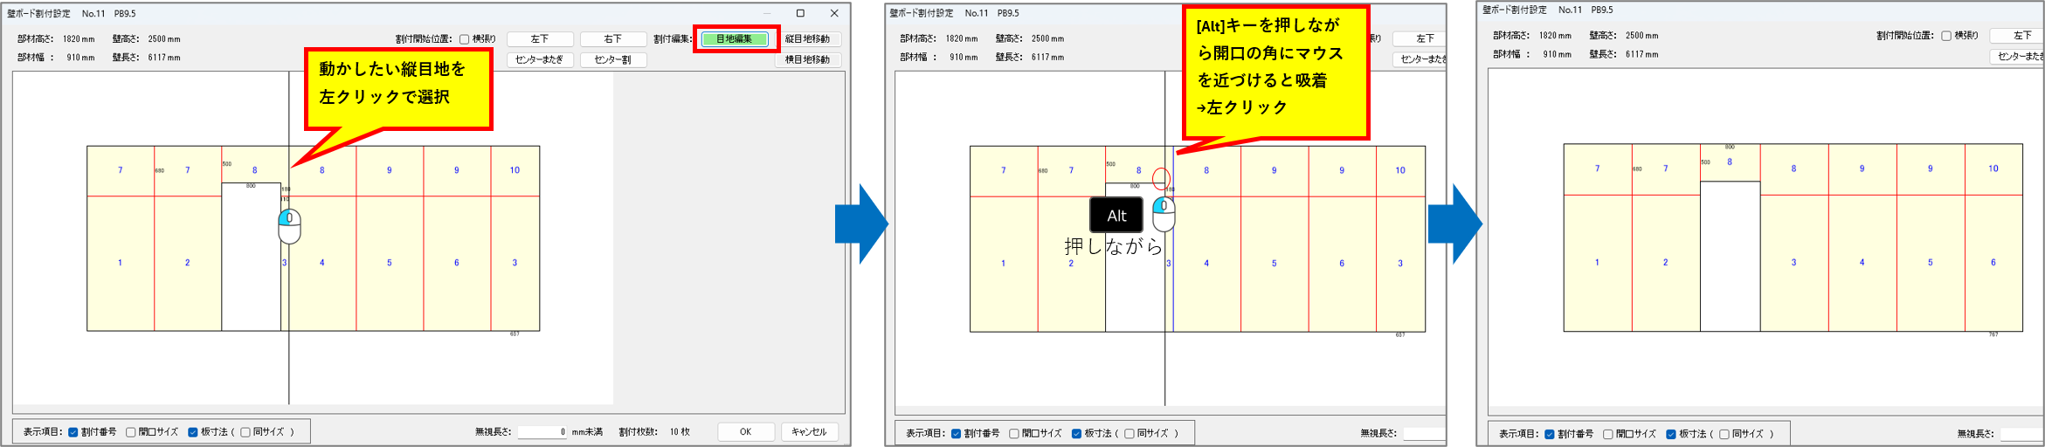Enable 同サイズ checkbox in the left window
The image size is (2045, 447).
tap(245, 432)
